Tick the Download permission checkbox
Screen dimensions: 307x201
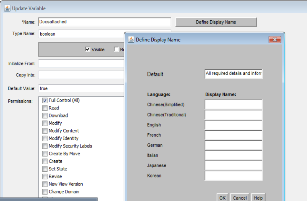(x=45, y=116)
